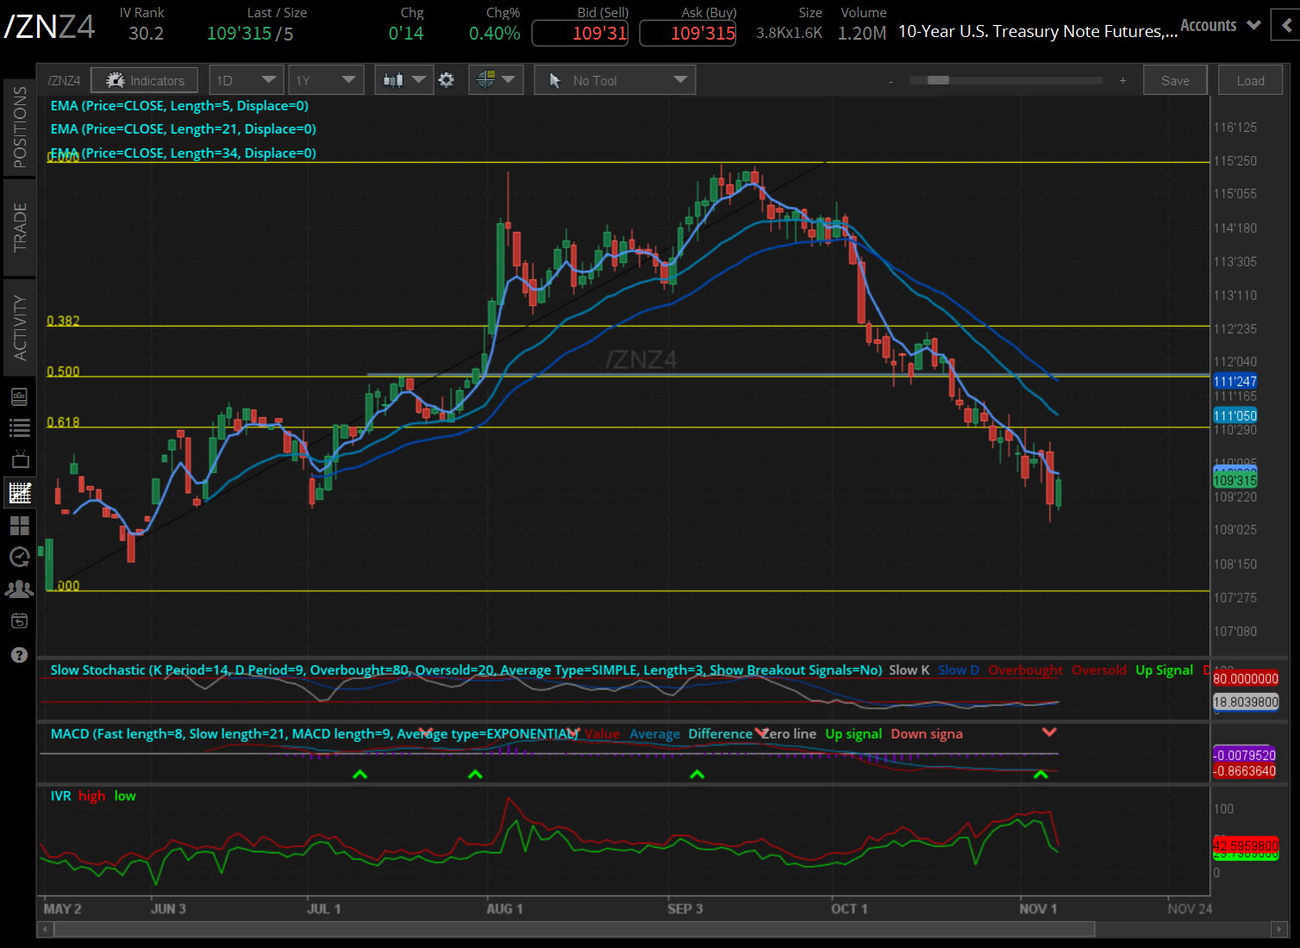Viewport: 1300px width, 948px height.
Task: Open the 1D interval dropdown
Action: (x=246, y=80)
